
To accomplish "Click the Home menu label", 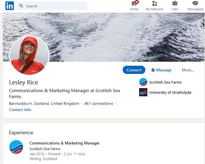I will (x=134, y=9).
